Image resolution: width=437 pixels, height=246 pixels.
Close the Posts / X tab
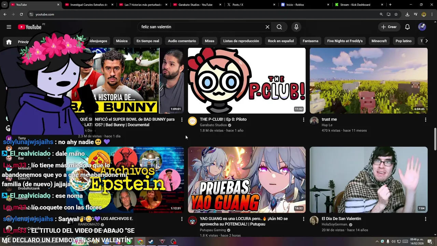tap(274, 5)
